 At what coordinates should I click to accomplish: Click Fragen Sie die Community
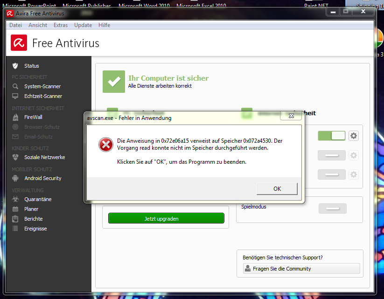[301, 269]
